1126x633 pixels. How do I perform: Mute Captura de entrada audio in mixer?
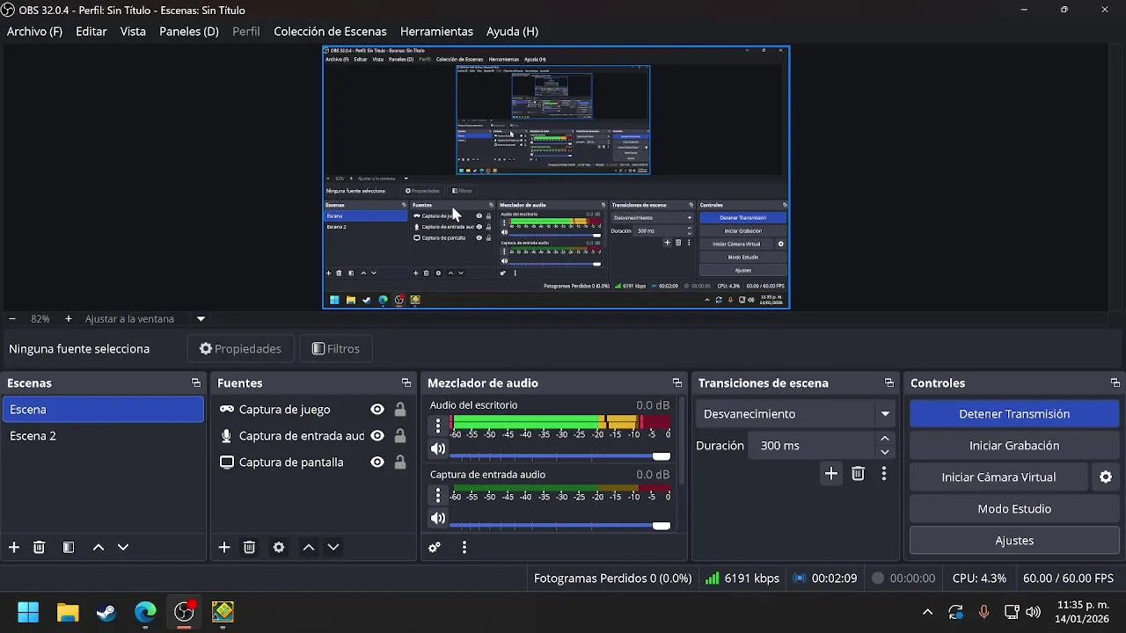pyautogui.click(x=438, y=519)
